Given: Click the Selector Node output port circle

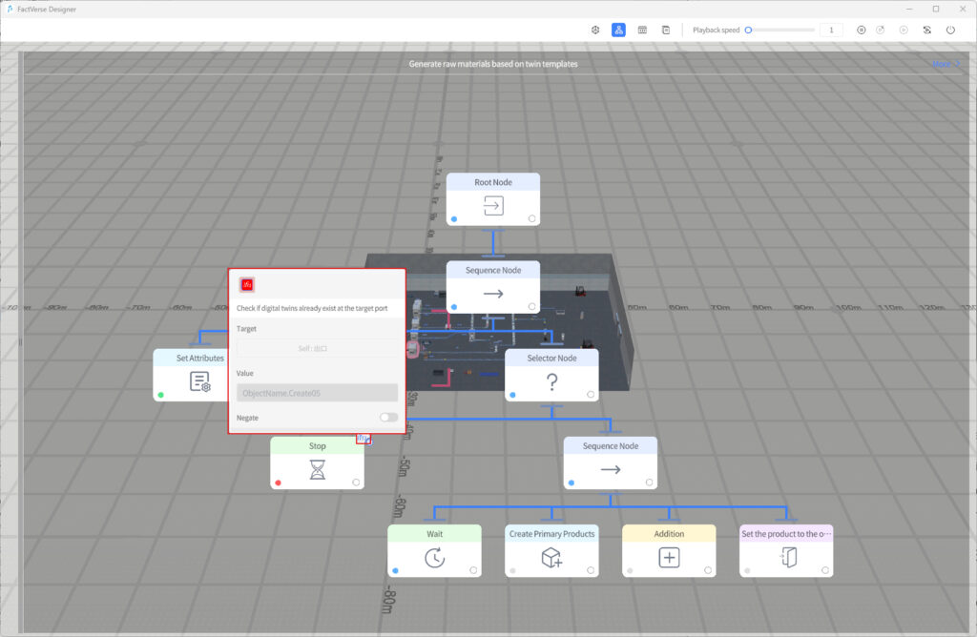Looking at the screenshot, I should 590,394.
